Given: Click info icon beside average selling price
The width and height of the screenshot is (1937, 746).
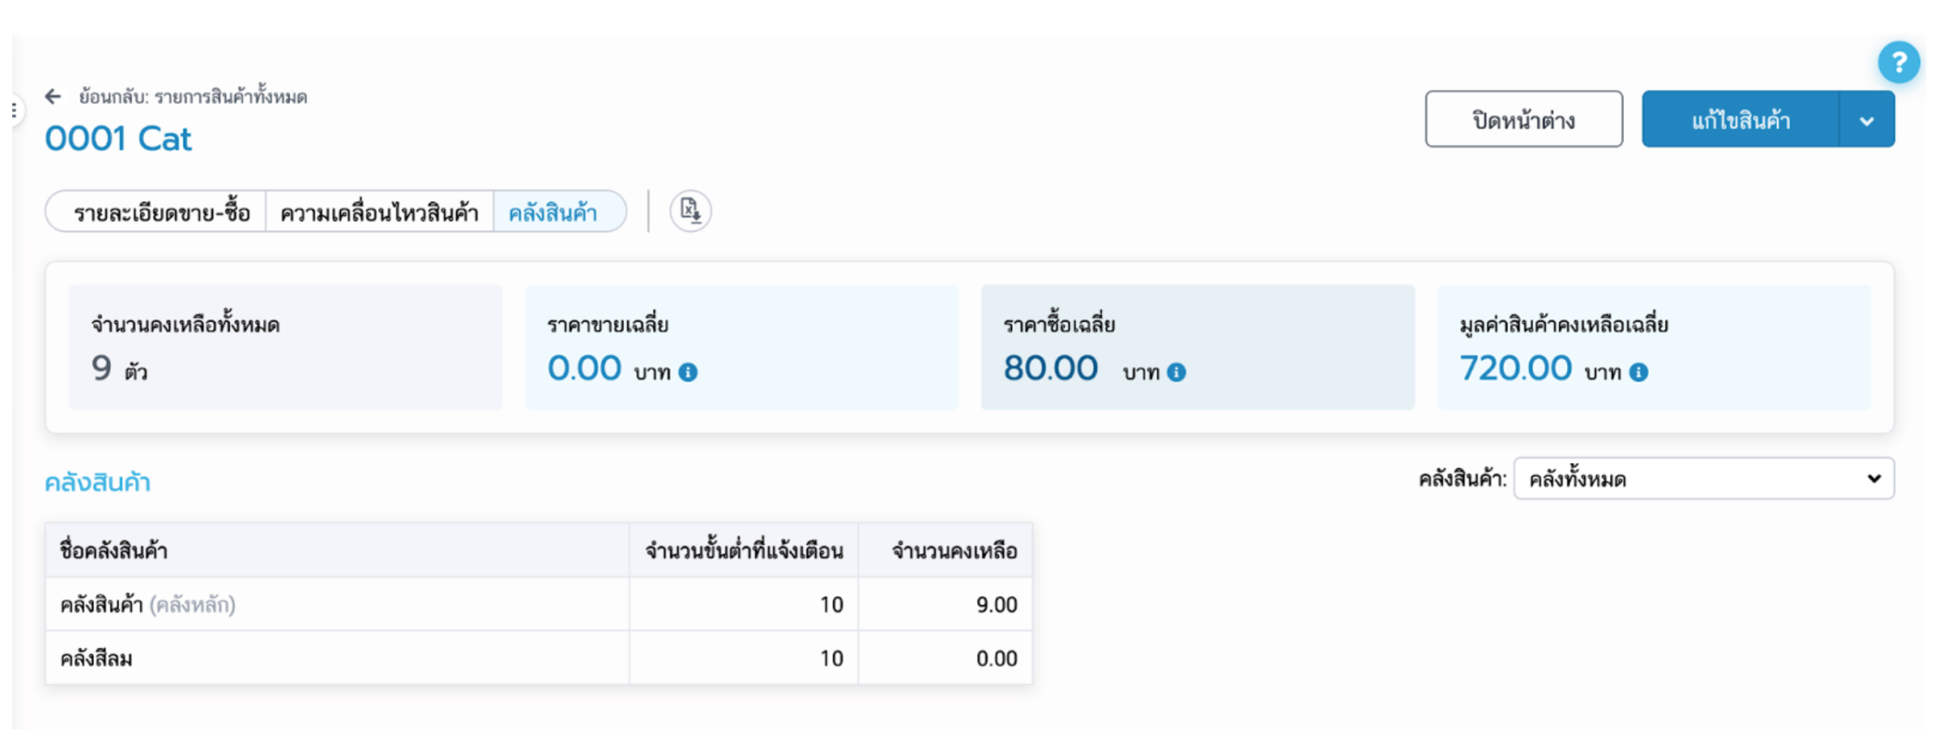Looking at the screenshot, I should (x=688, y=372).
